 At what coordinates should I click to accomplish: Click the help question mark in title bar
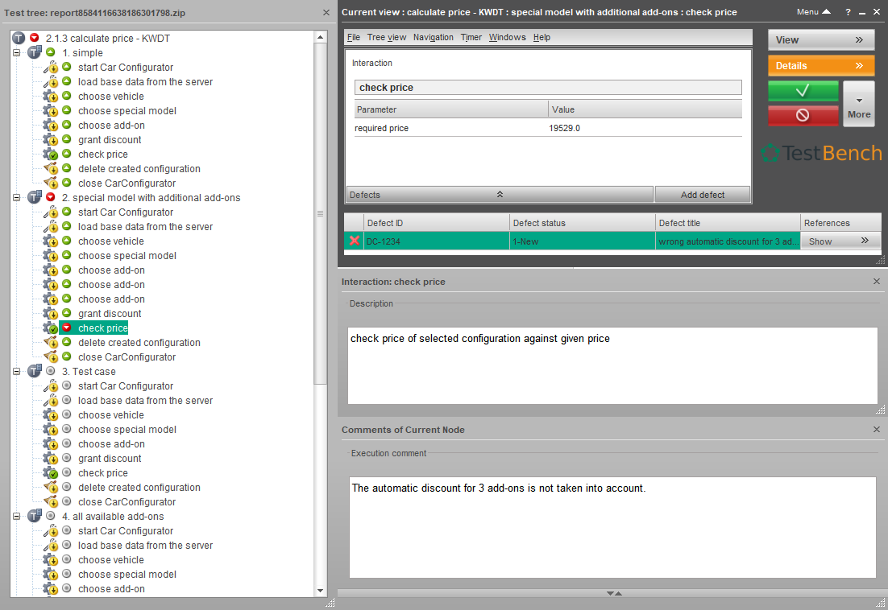[x=848, y=12]
